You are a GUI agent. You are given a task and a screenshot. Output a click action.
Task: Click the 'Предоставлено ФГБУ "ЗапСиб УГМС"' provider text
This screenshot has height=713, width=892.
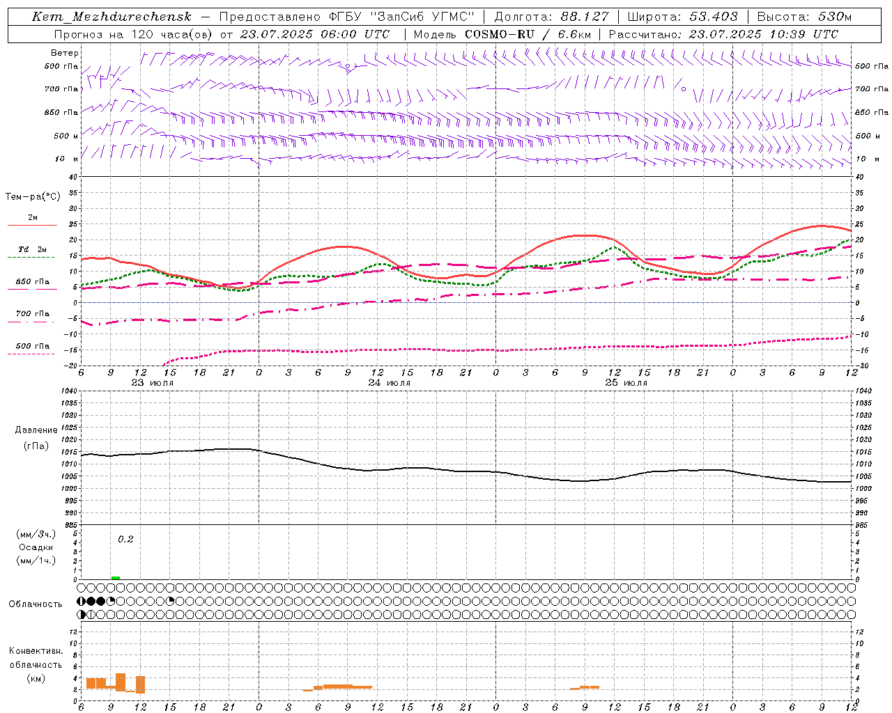click(347, 17)
